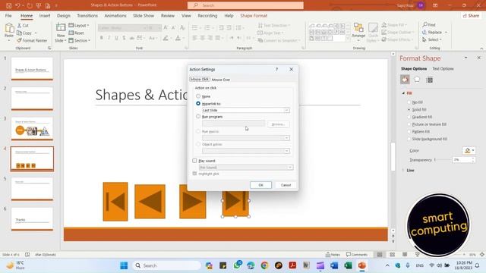This screenshot has width=486, height=273.
Task: Open the Arrange tool in Drawing group
Action: [x=358, y=32]
